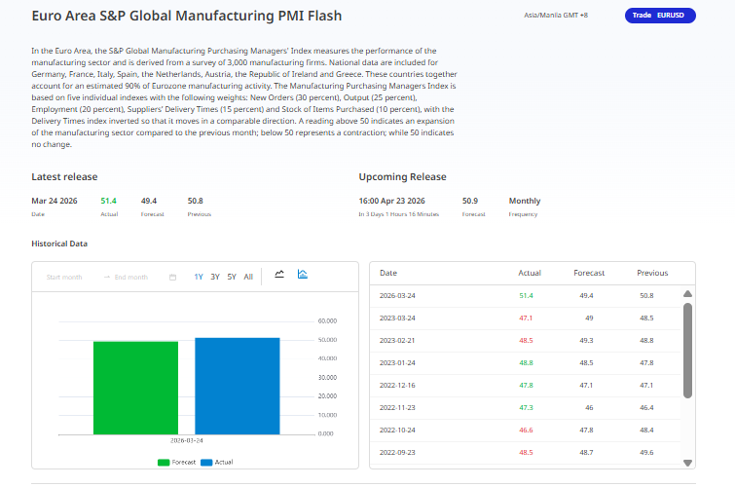The height and width of the screenshot is (487, 735).
Task: Open the calendar date picker icon
Action: point(172,278)
